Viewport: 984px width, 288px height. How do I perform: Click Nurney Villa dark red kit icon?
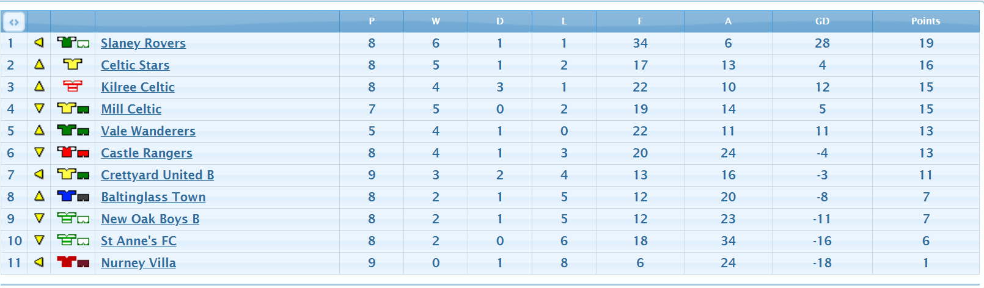click(73, 262)
